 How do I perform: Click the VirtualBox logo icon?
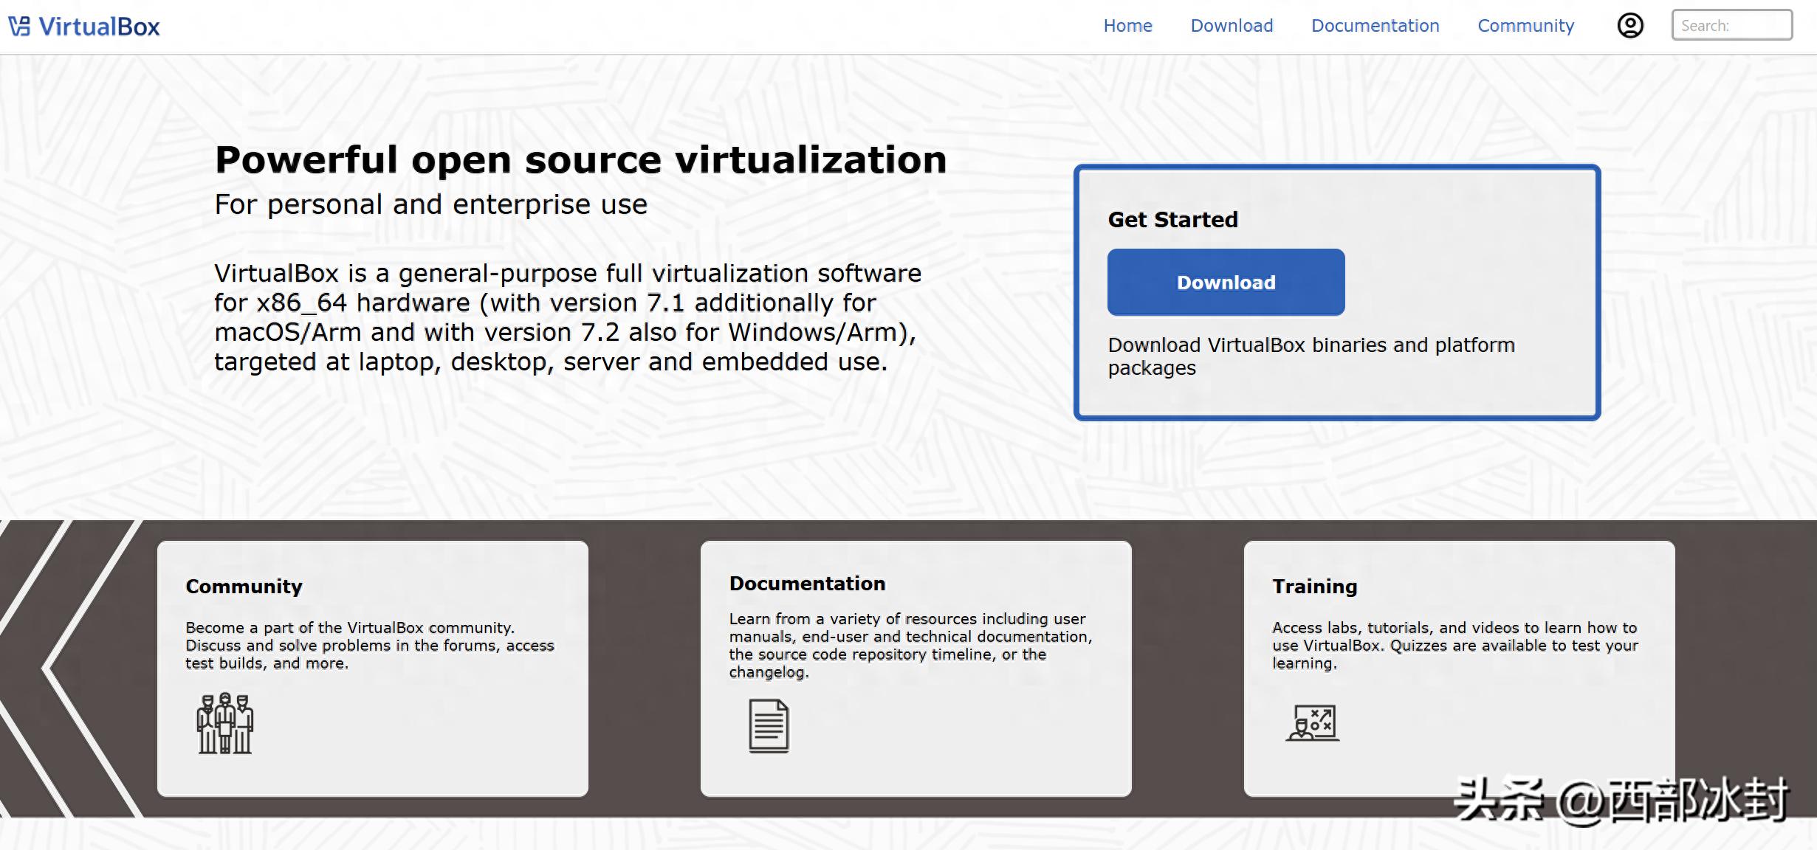(x=19, y=27)
